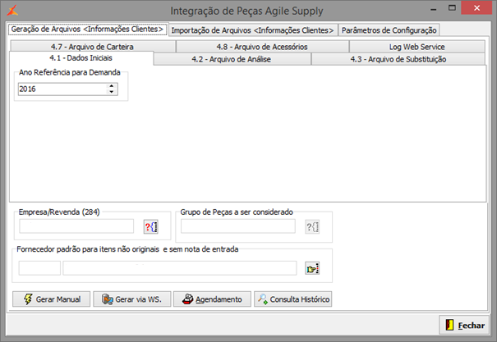The height and width of the screenshot is (342, 497).
Task: Click Grupo de Peças lookup icon
Action: tap(312, 227)
